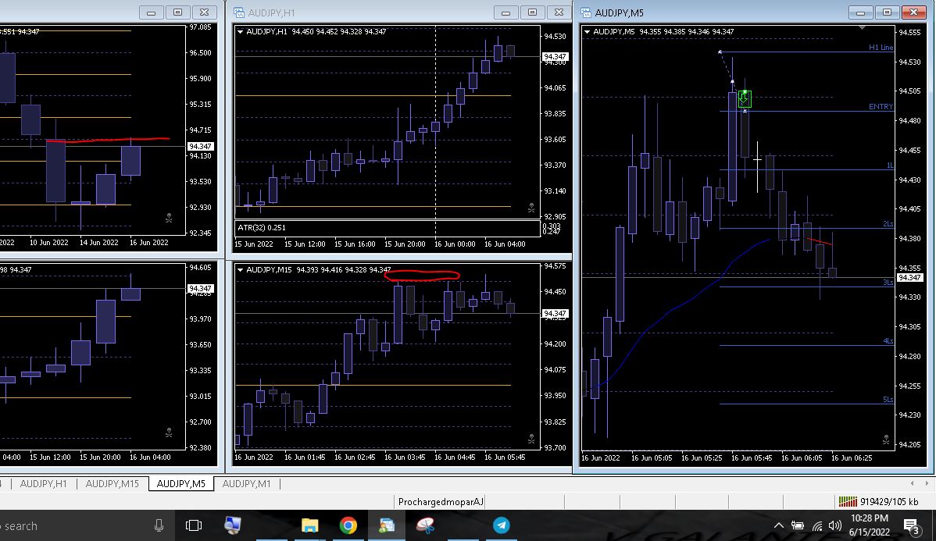Viewport: 936px width, 541px height.
Task: Click the AUDJPY,M15 OHLC header text
Action: (x=319, y=269)
